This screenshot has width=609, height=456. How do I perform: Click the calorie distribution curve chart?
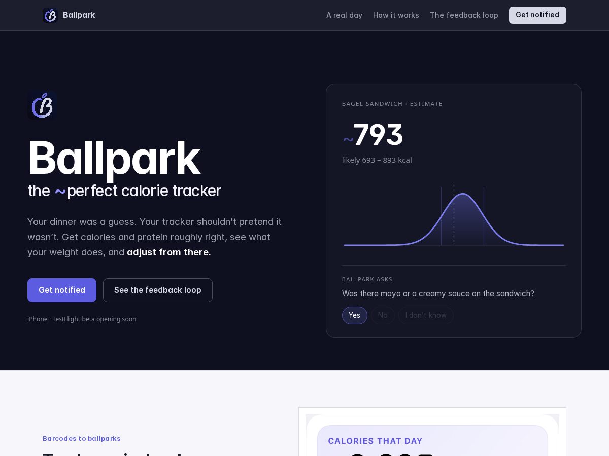454,216
